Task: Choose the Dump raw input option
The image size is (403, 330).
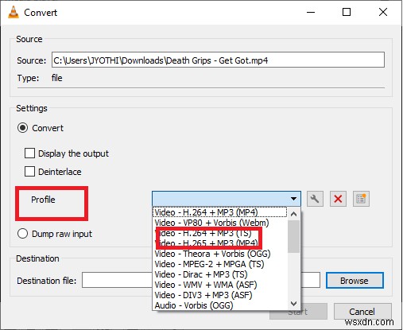Action: [22, 234]
